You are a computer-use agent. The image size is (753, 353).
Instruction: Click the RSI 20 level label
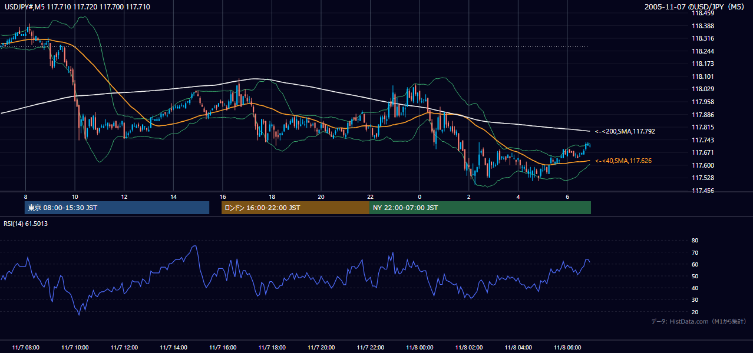pos(695,312)
